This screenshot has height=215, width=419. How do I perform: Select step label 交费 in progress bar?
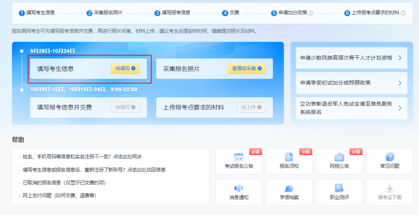pyautogui.click(x=234, y=12)
